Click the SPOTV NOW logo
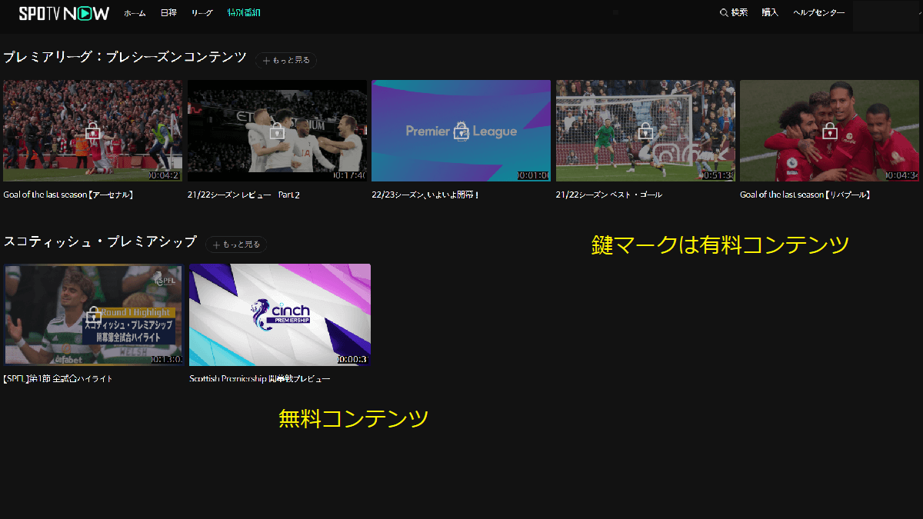 [x=64, y=13]
